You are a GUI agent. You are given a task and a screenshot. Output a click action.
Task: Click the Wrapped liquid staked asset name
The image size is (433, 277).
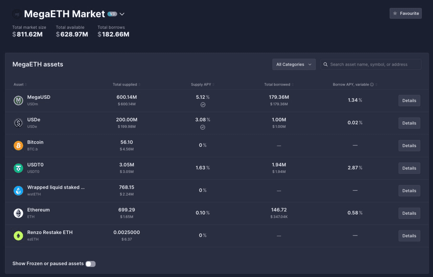tap(56, 187)
